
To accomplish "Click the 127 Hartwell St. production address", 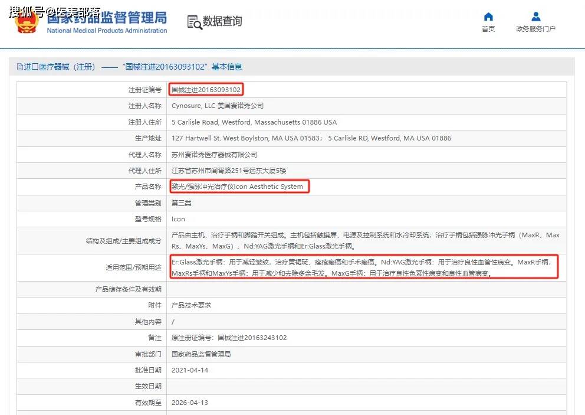I will 311,138.
